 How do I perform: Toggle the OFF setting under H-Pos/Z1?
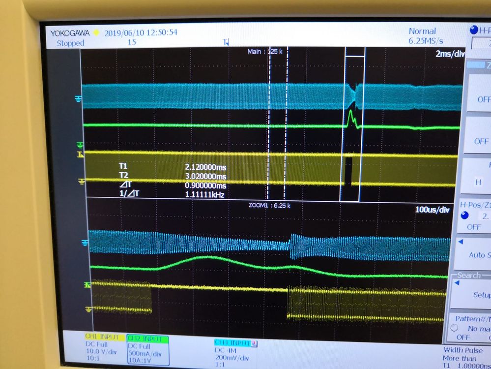coord(473,227)
